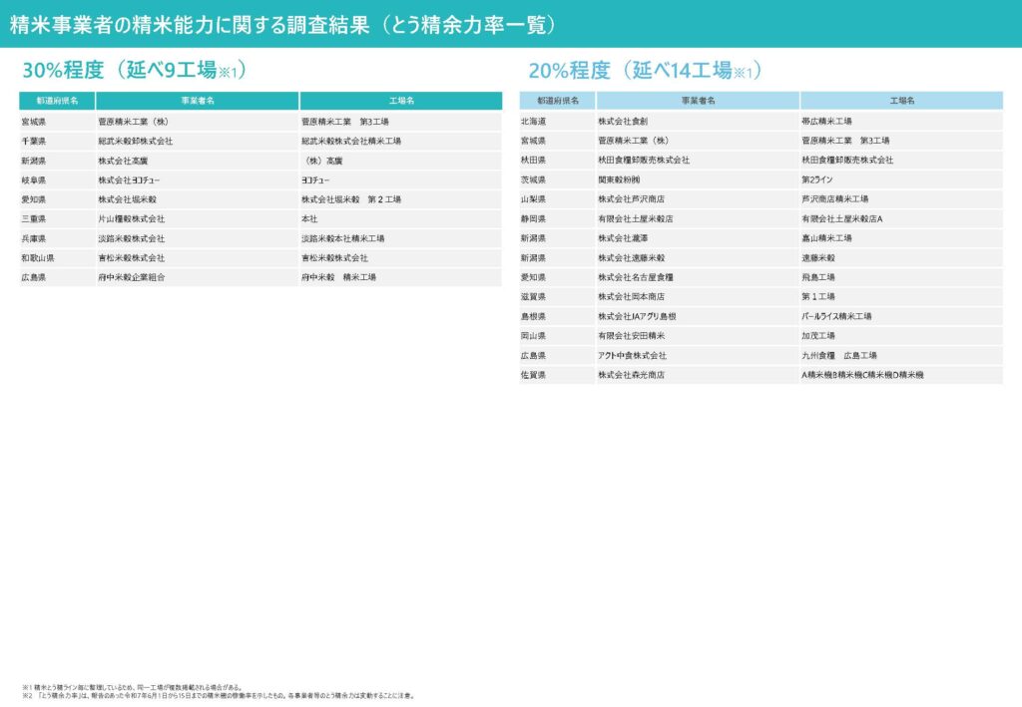The width and height of the screenshot is (1022, 707).
Task: Click 事業者名 header in the 20% table
Action: pyautogui.click(x=698, y=101)
